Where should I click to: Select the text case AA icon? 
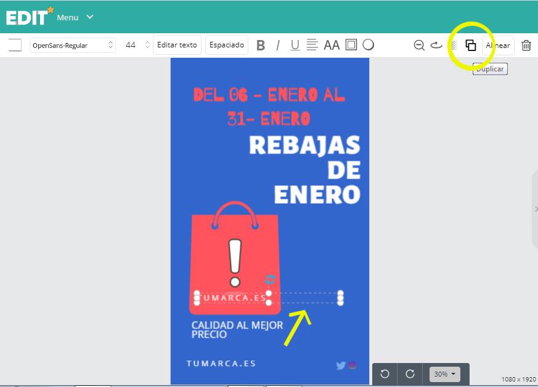(332, 44)
